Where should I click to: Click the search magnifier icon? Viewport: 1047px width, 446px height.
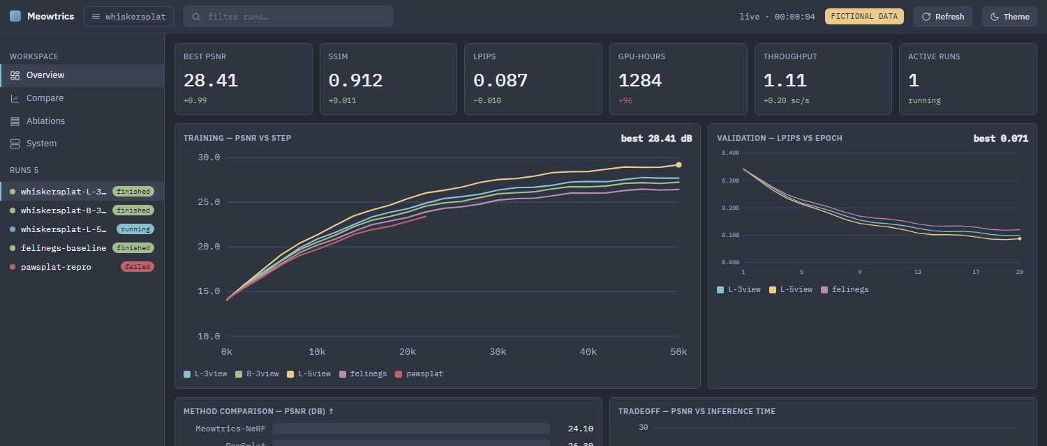pyautogui.click(x=197, y=17)
